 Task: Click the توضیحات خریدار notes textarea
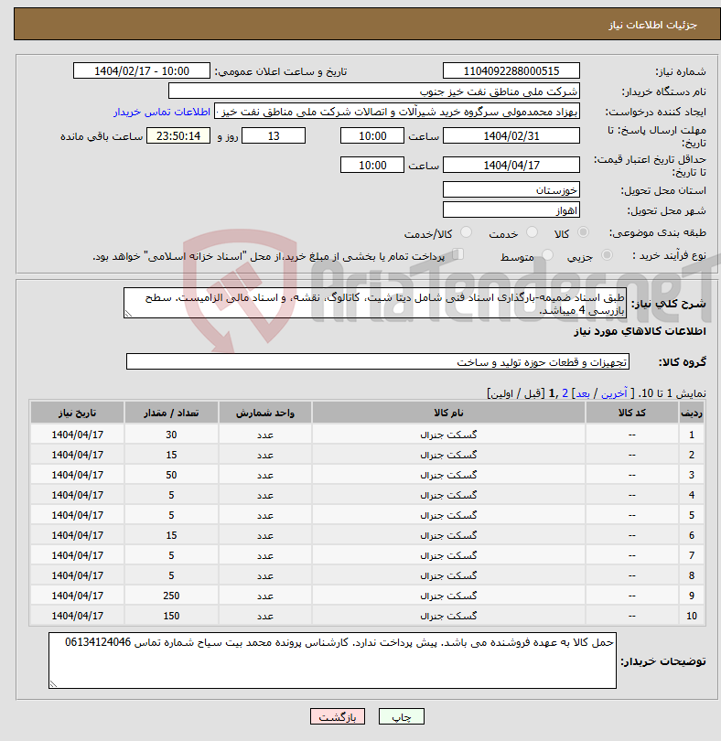point(332,660)
